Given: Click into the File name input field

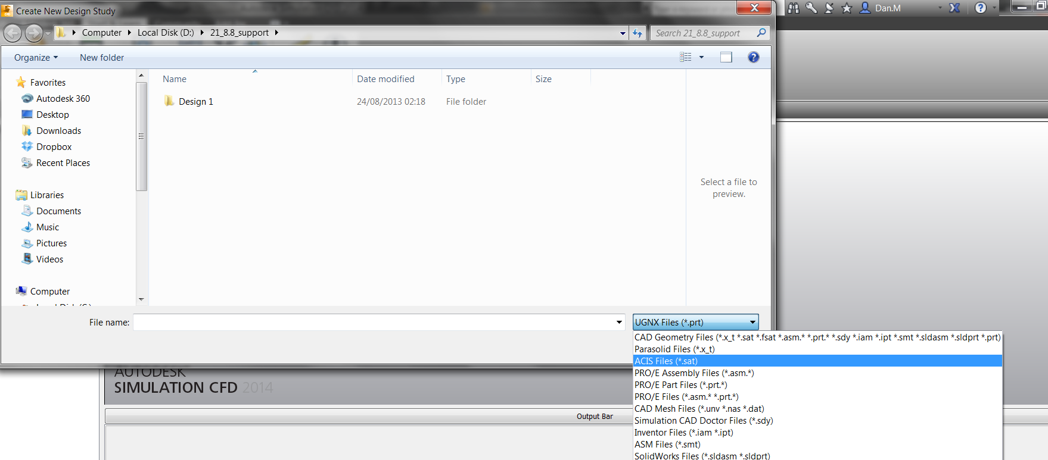Looking at the screenshot, I should click(x=374, y=322).
